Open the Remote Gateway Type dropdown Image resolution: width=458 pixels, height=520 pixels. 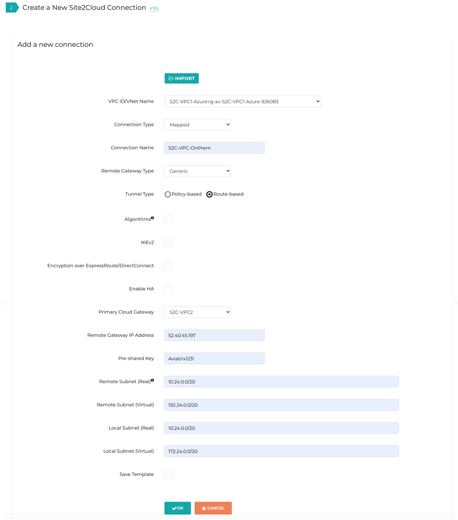197,171
